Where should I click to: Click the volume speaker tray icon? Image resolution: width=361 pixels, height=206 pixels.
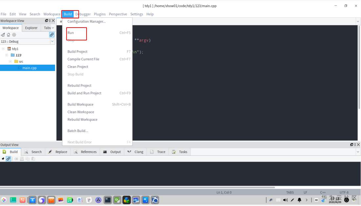285,200
